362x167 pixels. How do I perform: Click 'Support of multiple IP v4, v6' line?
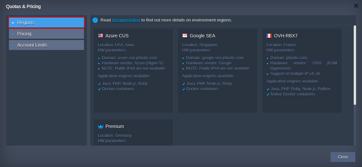tap(295, 74)
